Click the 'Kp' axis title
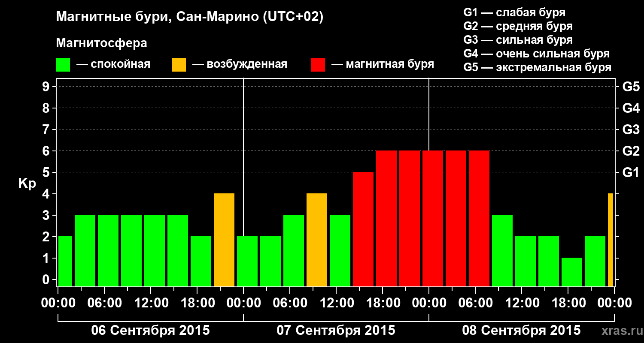 tap(27, 184)
